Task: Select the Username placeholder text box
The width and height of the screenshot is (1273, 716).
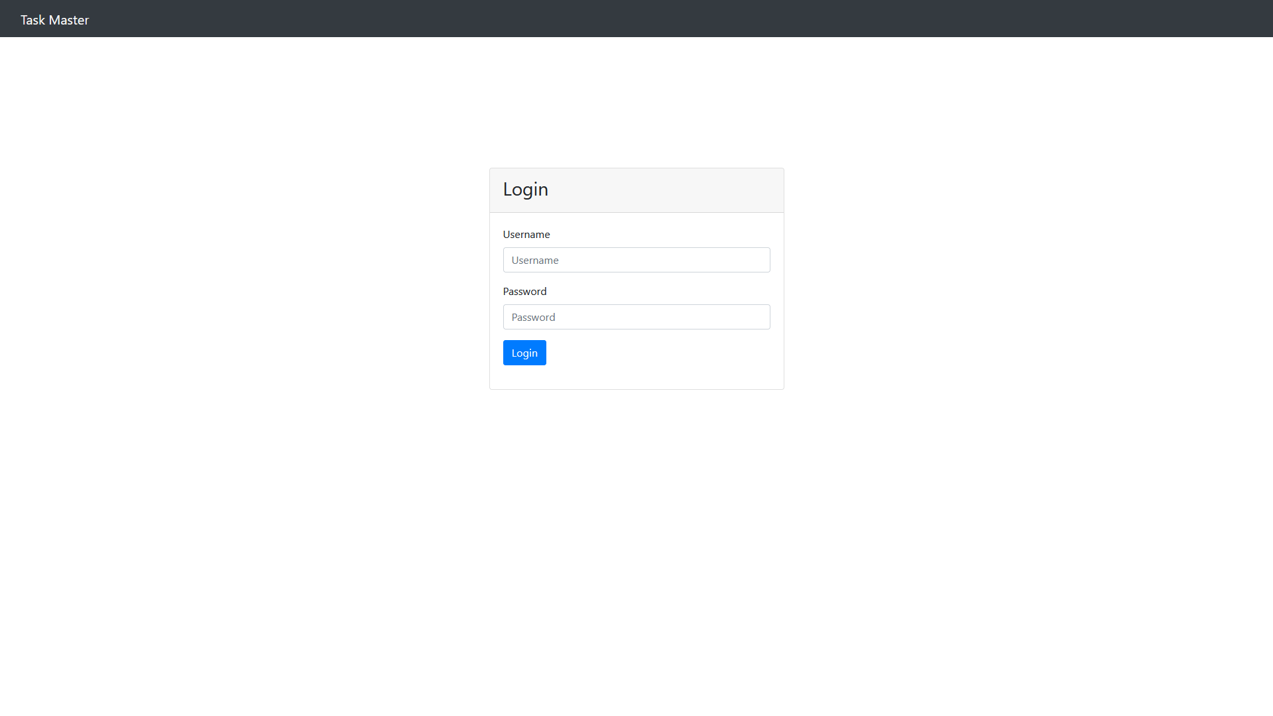Action: pyautogui.click(x=636, y=260)
